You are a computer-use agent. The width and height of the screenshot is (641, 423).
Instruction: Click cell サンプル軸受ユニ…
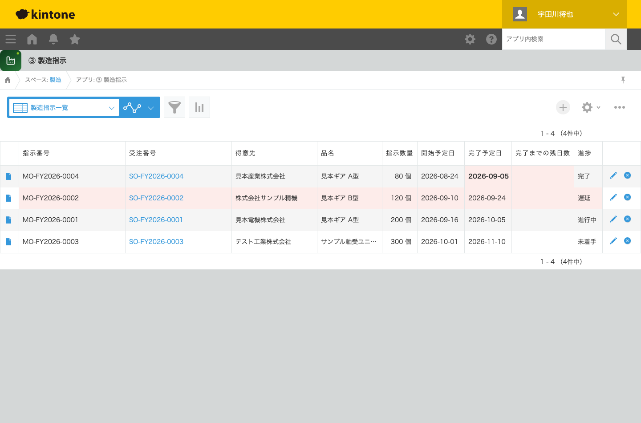(349, 242)
